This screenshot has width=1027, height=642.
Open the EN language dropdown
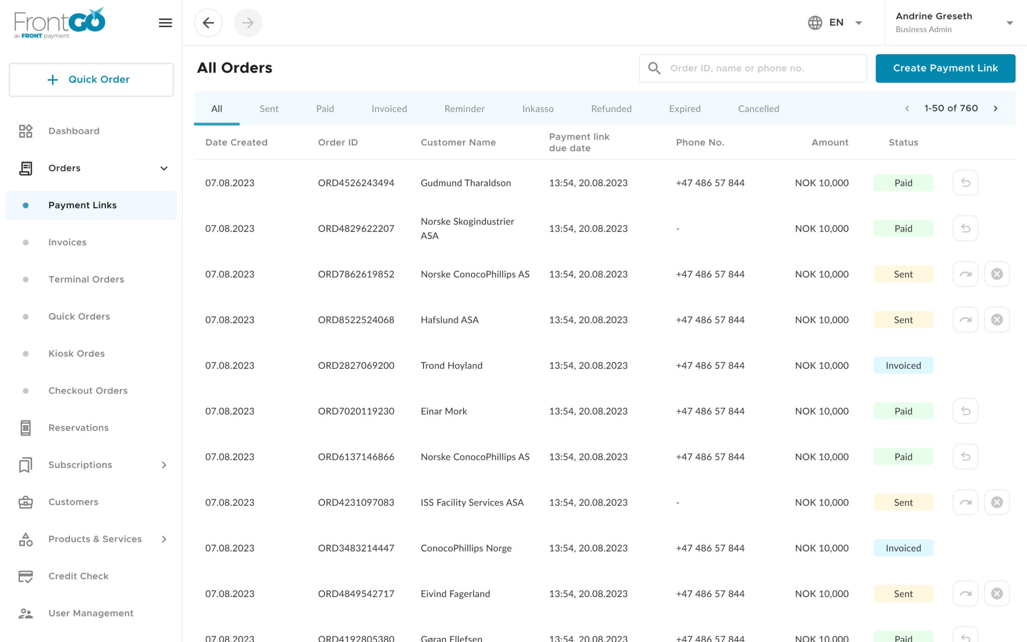[x=835, y=23]
